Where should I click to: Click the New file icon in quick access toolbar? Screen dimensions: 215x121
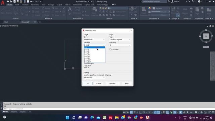8,1
